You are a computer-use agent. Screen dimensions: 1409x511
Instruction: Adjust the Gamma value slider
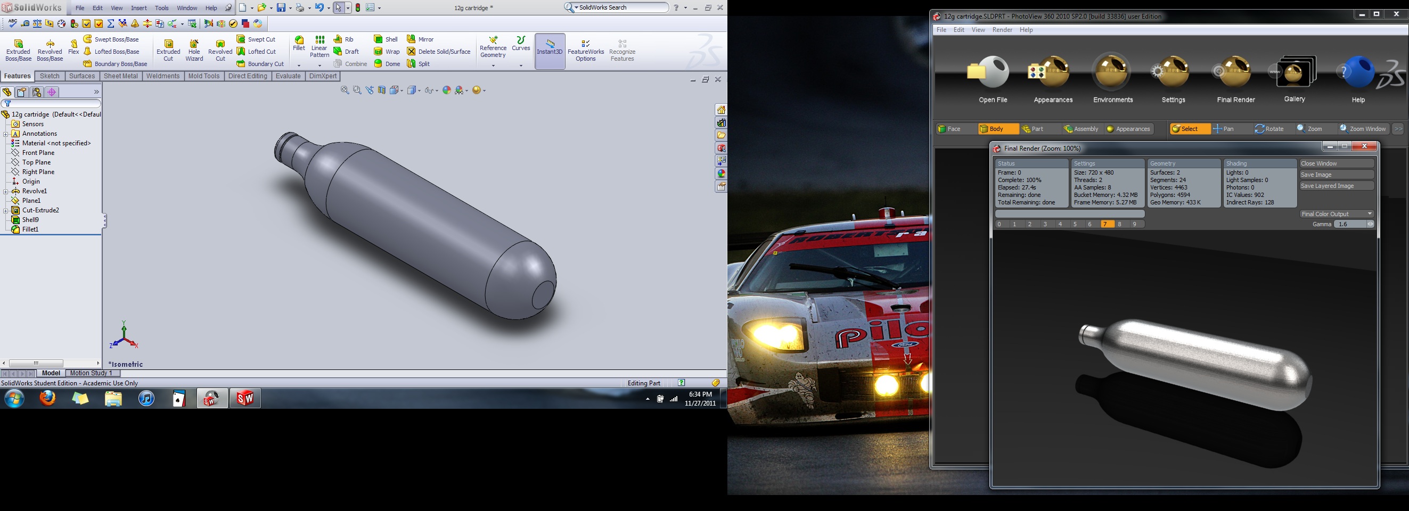1353,224
